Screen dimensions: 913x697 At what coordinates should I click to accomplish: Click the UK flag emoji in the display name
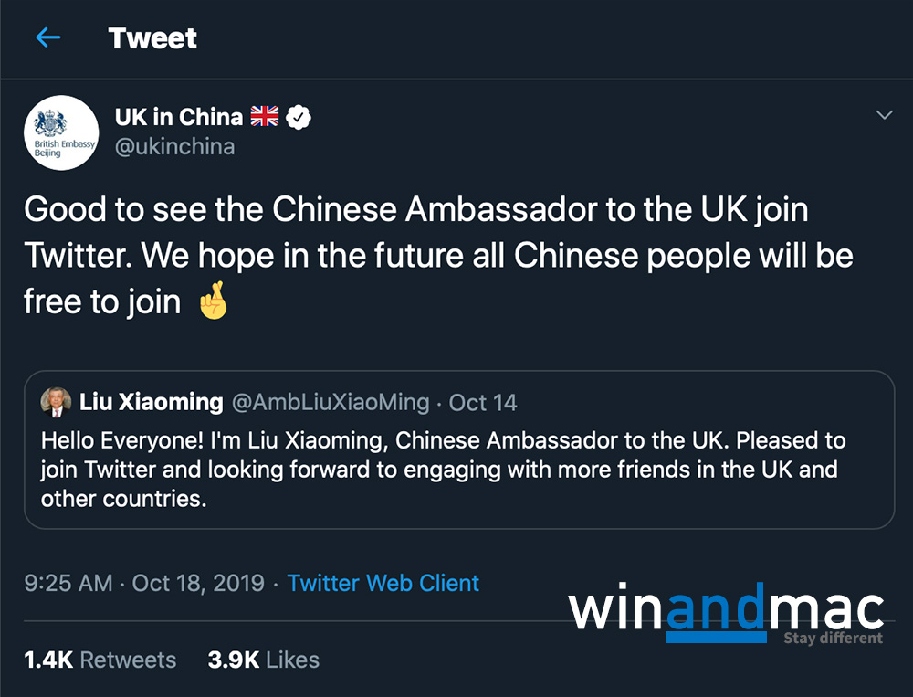(x=265, y=117)
